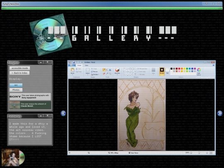Screen dimensions: 224x168
Task: Open the quick access toolbar customize arrow
Action: (82, 62)
